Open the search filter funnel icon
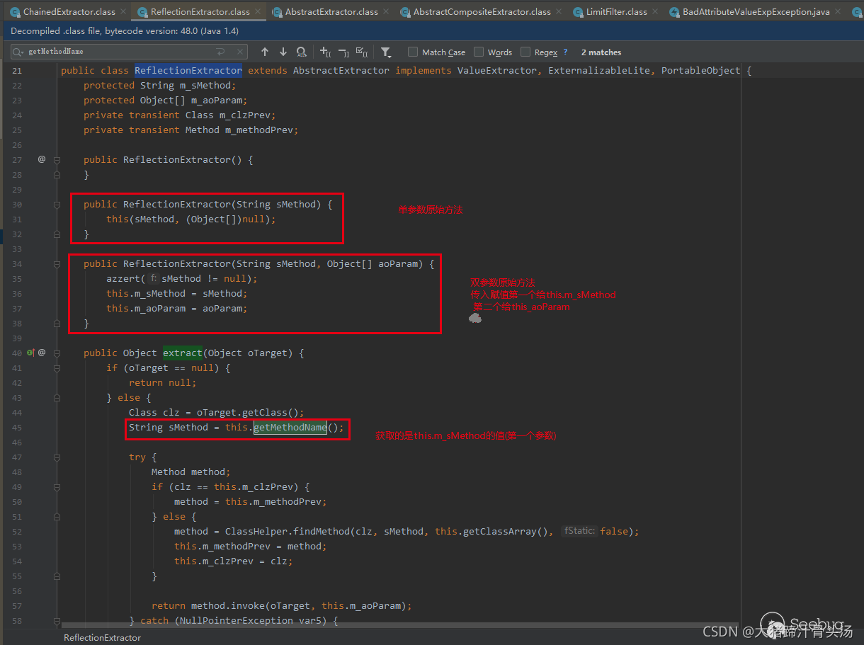The image size is (864, 645). 386,52
